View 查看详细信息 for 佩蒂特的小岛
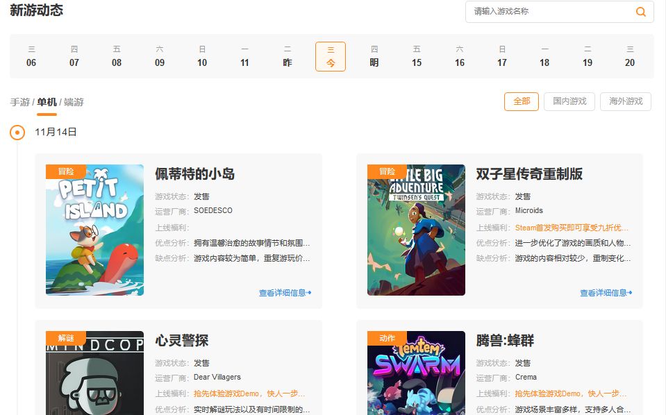The image size is (666, 415). pos(285,293)
